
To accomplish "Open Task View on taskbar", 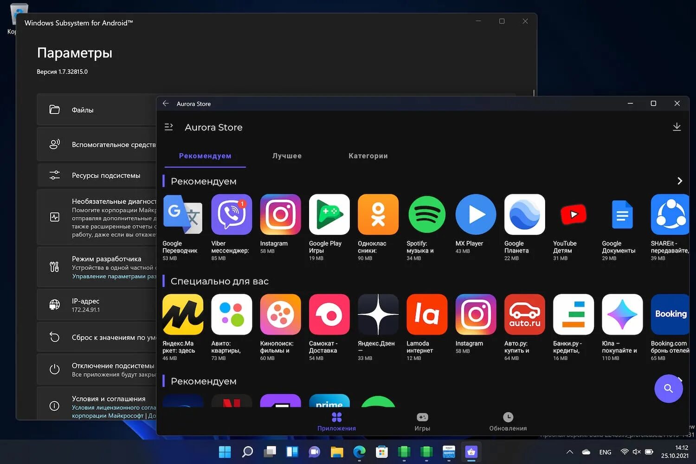I will coord(270,451).
